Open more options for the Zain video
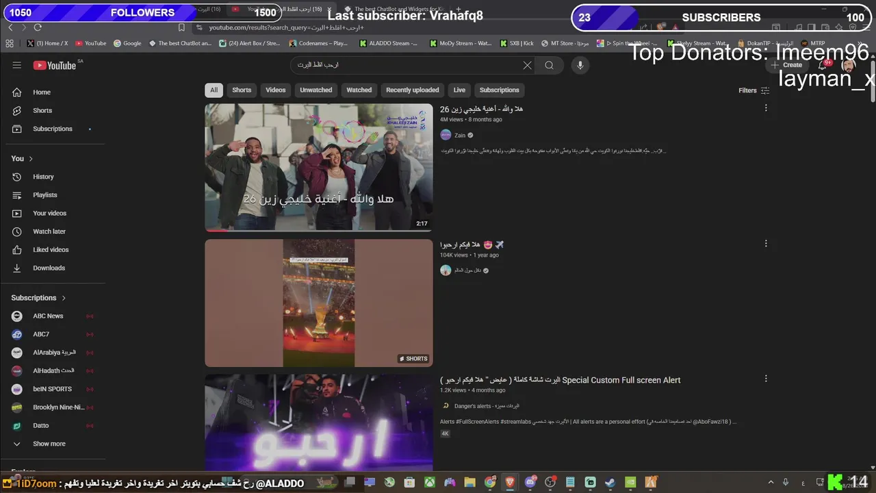This screenshot has width=876, height=493. (x=766, y=108)
